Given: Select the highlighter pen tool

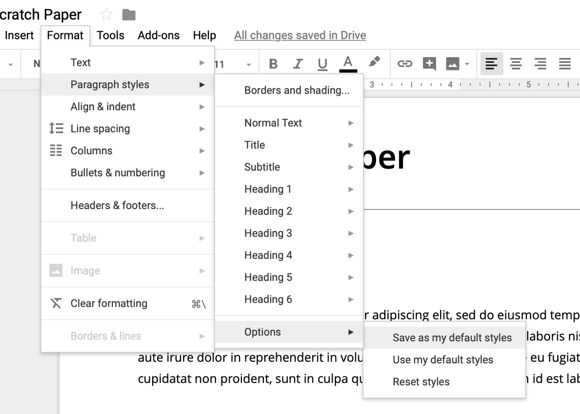Looking at the screenshot, I should tap(374, 62).
